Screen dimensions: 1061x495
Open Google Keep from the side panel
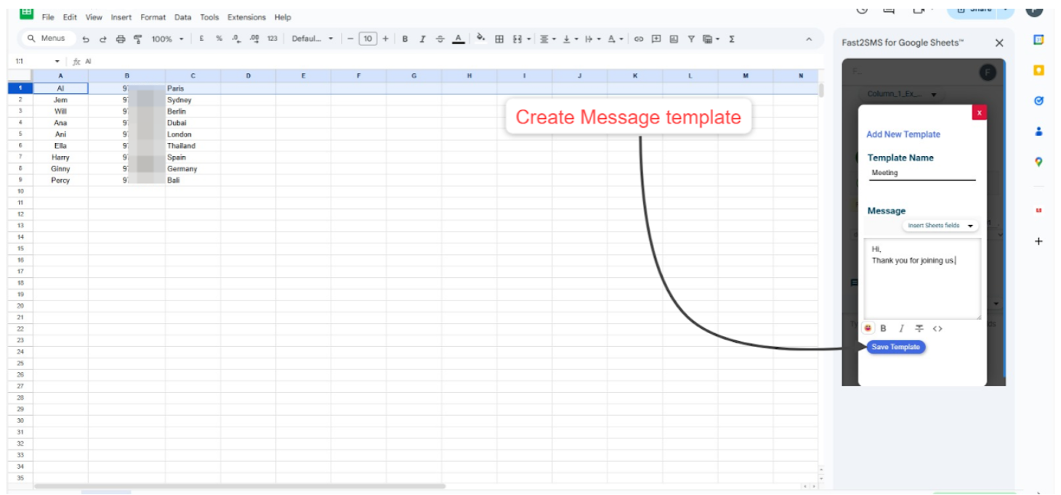tap(1038, 70)
